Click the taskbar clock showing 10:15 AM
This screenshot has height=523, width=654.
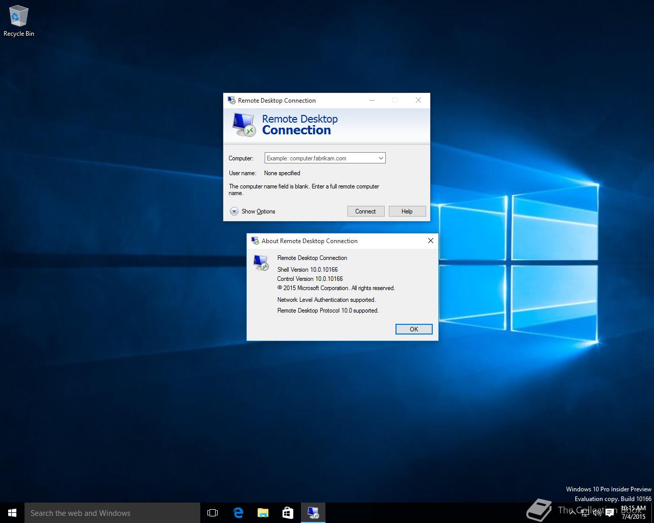click(x=633, y=513)
